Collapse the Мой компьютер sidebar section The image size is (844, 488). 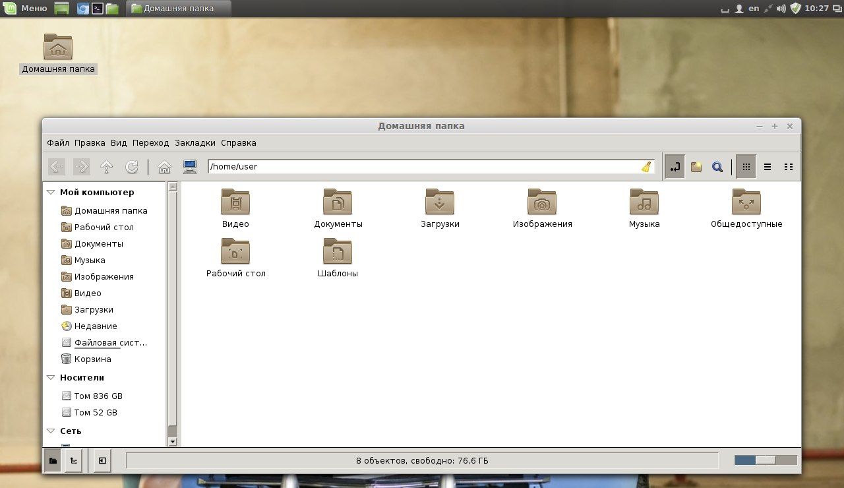pos(51,193)
